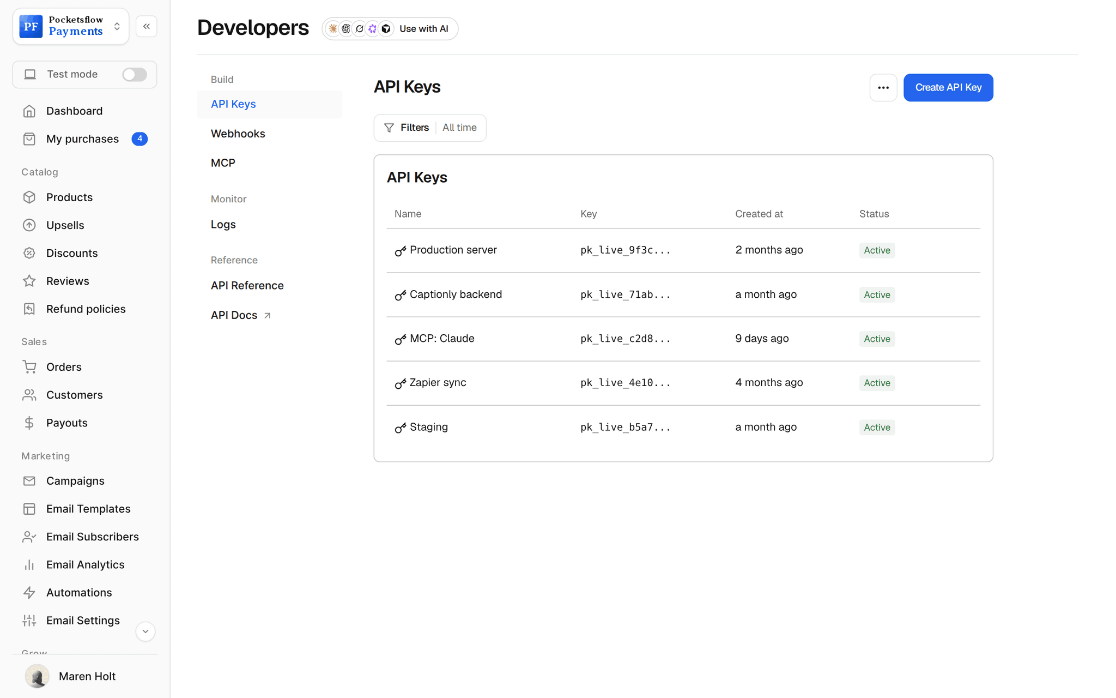Click the '2 months ago' created date
The height and width of the screenshot is (698, 1116).
[769, 250]
